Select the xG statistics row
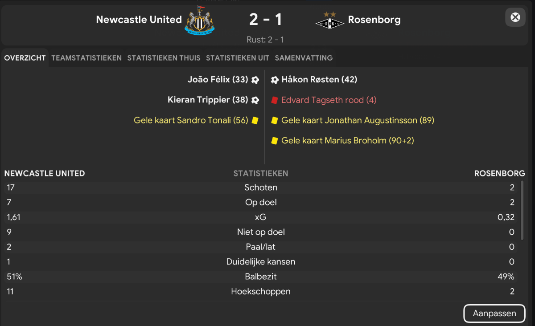535x326 pixels. (261, 217)
